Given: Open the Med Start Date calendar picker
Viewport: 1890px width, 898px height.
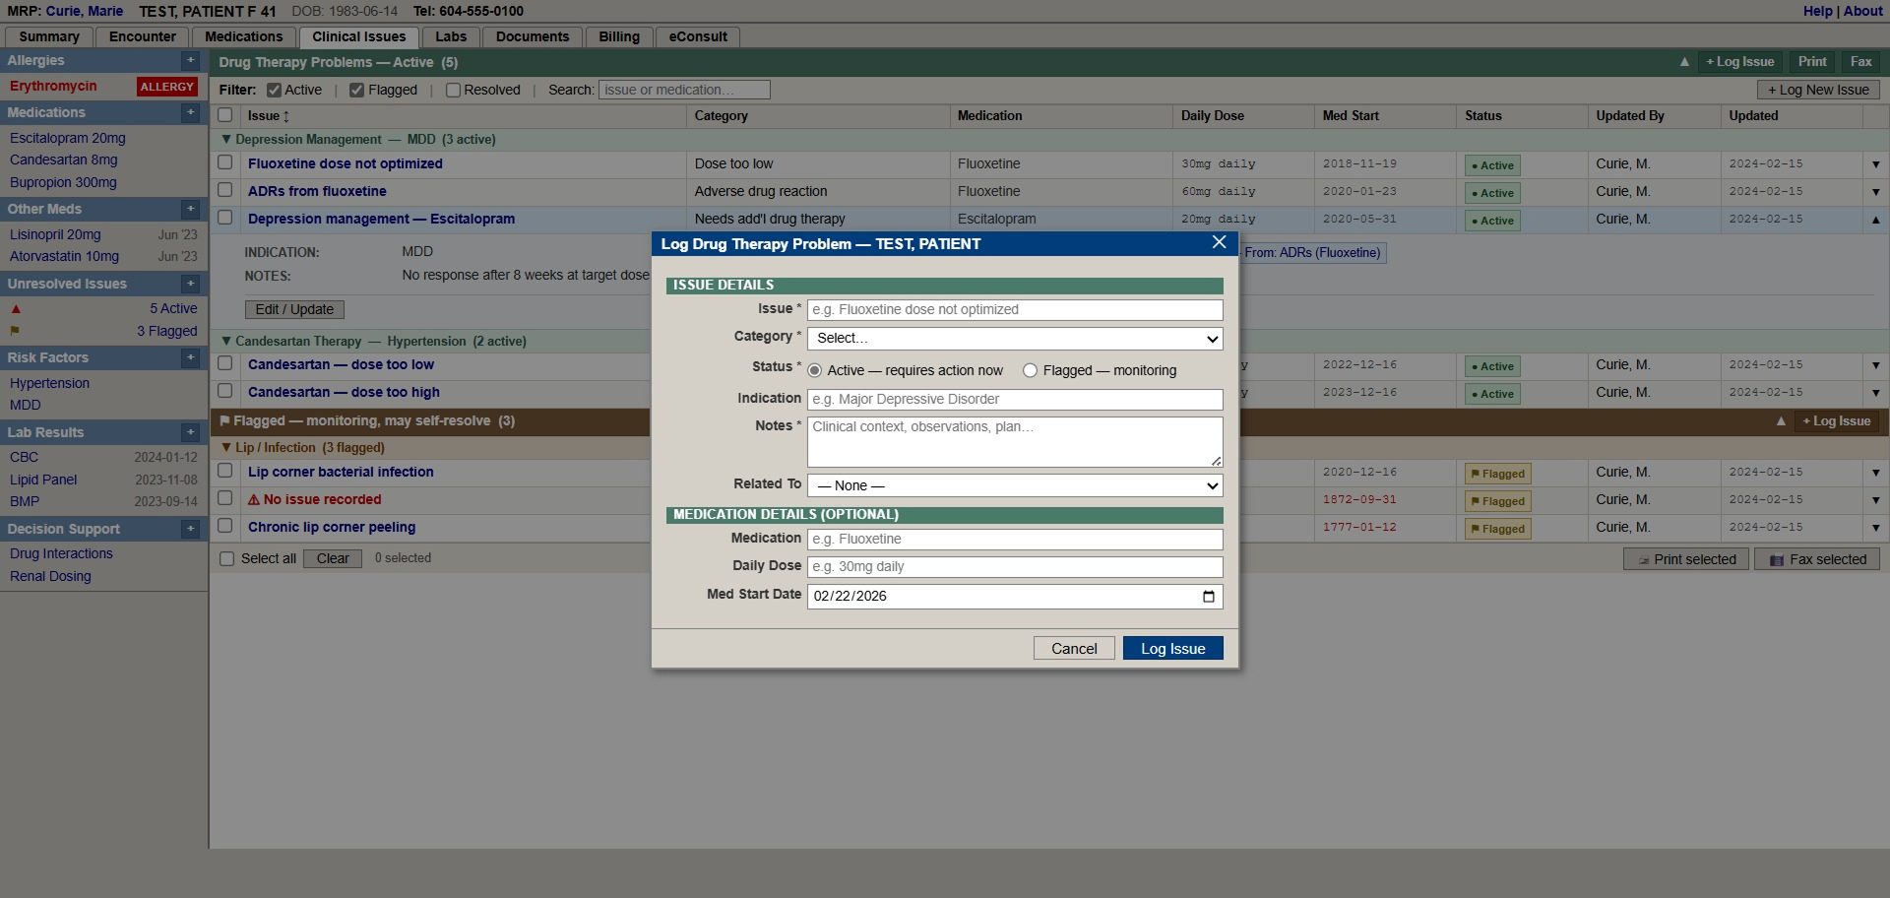Looking at the screenshot, I should point(1208,596).
